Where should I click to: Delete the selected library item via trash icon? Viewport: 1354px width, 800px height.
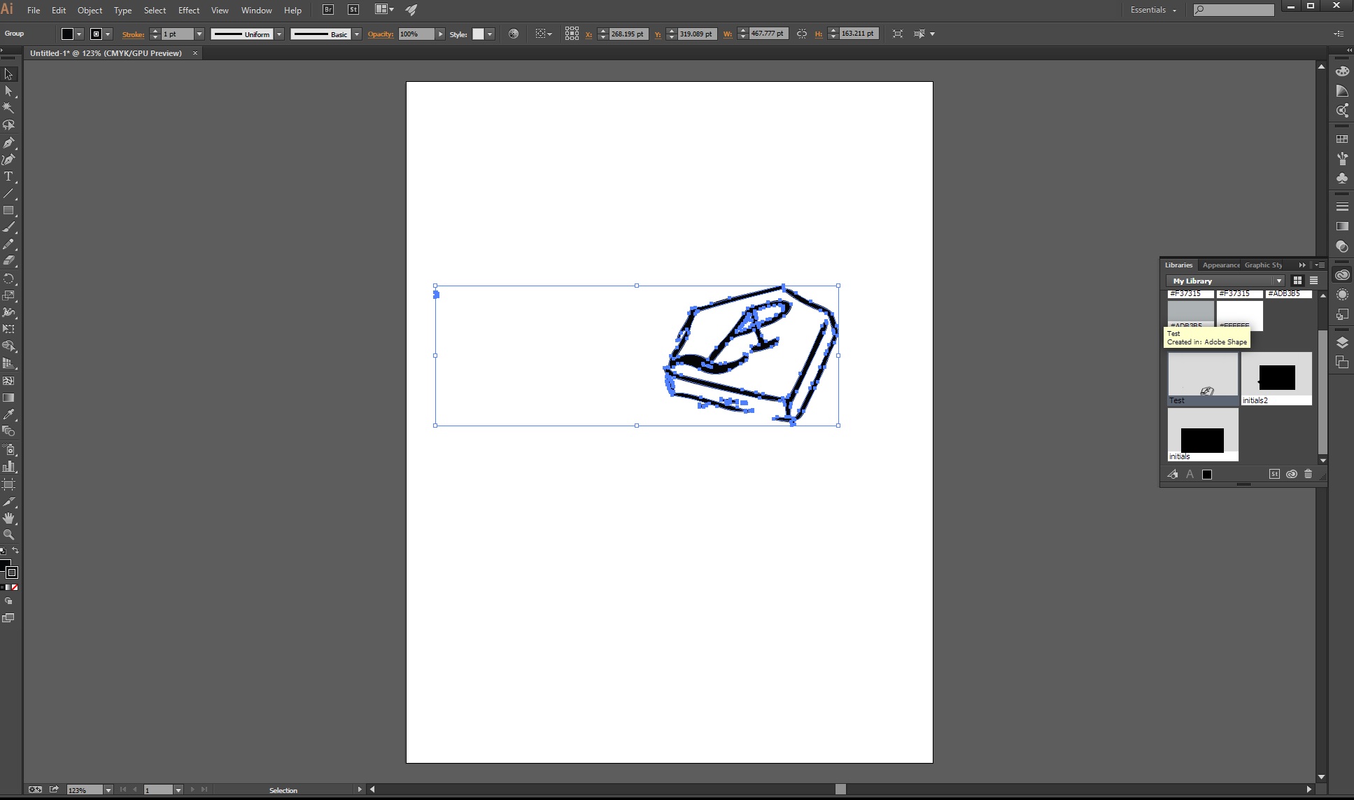1307,474
